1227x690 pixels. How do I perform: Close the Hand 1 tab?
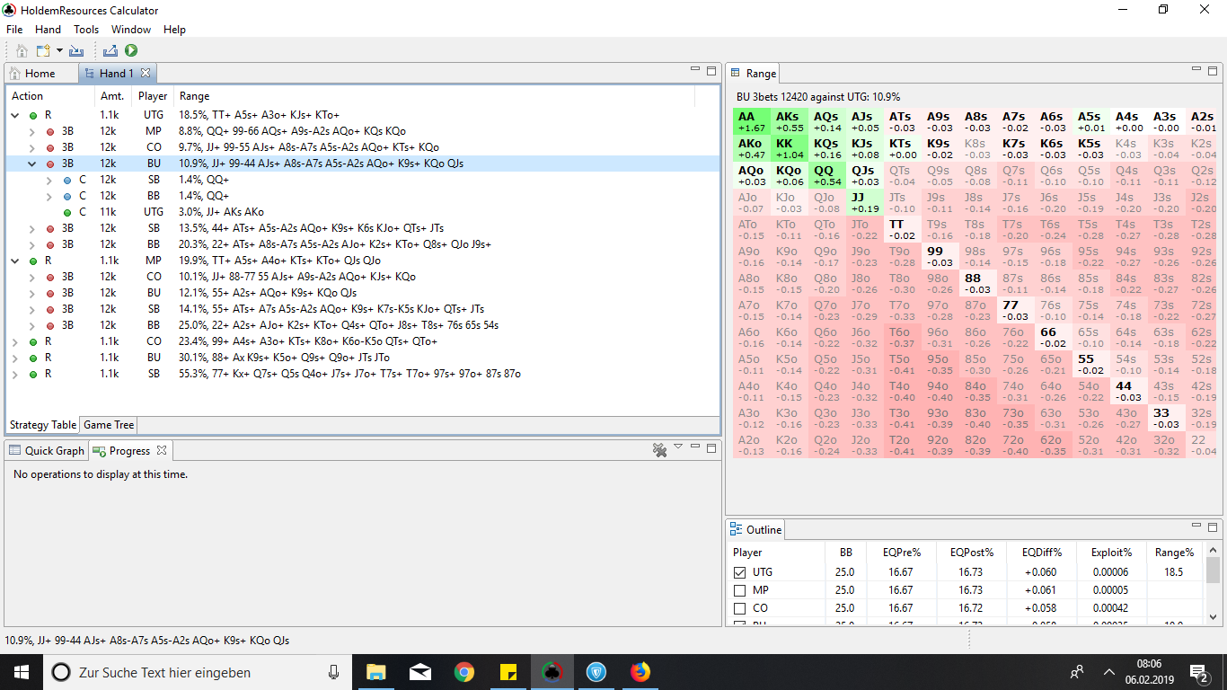click(x=146, y=73)
